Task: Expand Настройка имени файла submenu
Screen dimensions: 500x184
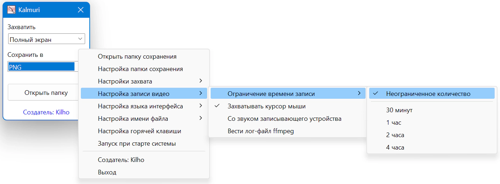Action: (x=144, y=119)
